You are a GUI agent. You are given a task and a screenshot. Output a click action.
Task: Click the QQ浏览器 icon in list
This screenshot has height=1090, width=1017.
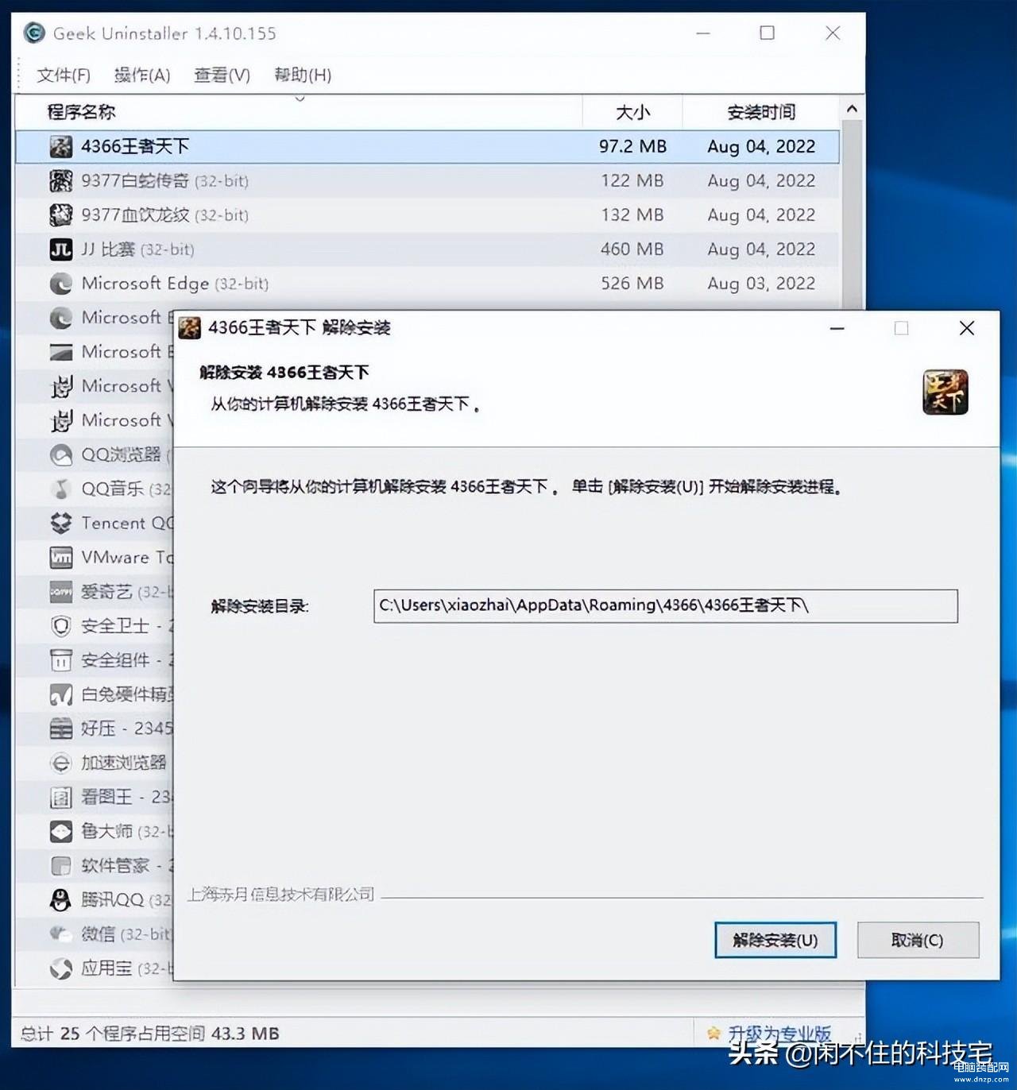(61, 454)
